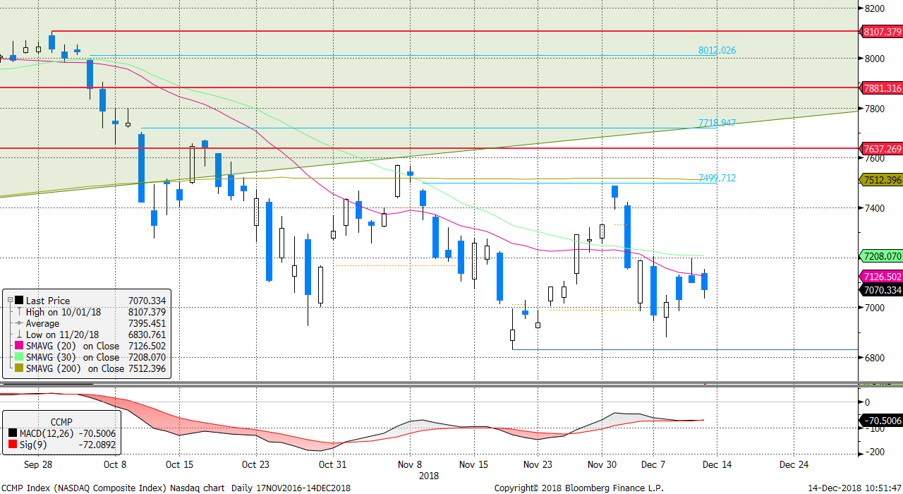Click the black Last Price color swatch
The width and height of the screenshot is (903, 494).
pos(18,301)
